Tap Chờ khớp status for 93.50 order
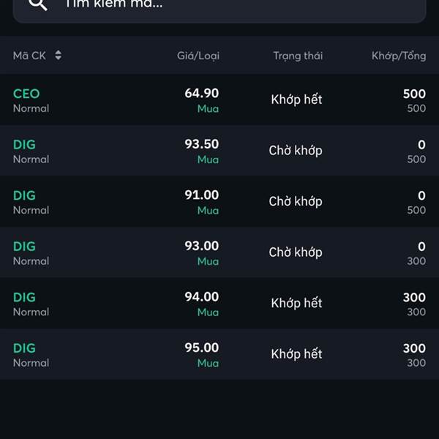The height and width of the screenshot is (439, 439). pyautogui.click(x=296, y=151)
